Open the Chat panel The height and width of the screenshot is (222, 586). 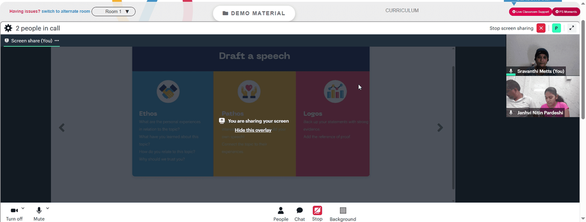299,214
